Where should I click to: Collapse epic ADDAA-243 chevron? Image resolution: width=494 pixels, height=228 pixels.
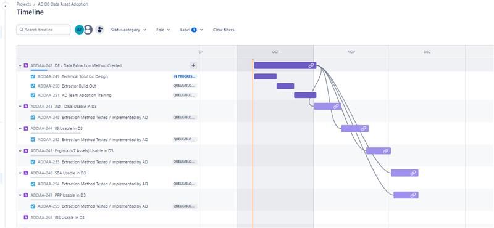pyautogui.click(x=20, y=107)
